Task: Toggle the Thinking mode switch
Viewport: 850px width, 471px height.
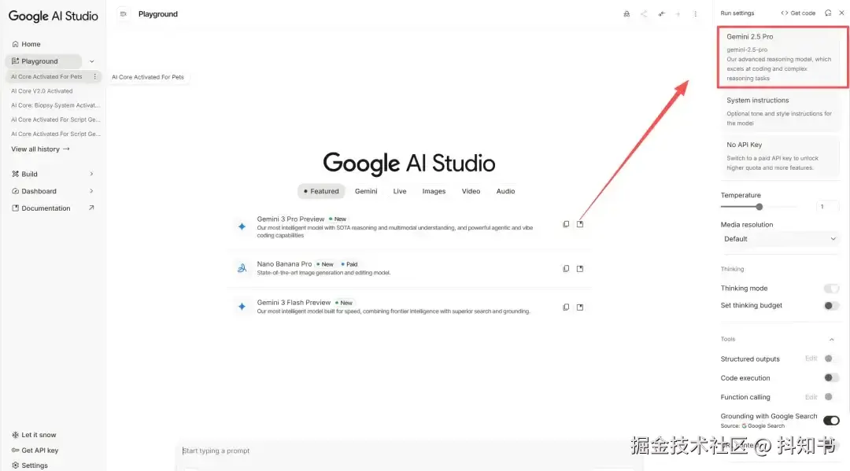Action: point(831,289)
